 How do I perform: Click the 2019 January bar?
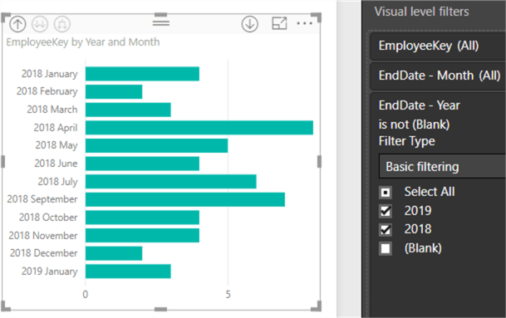128,272
